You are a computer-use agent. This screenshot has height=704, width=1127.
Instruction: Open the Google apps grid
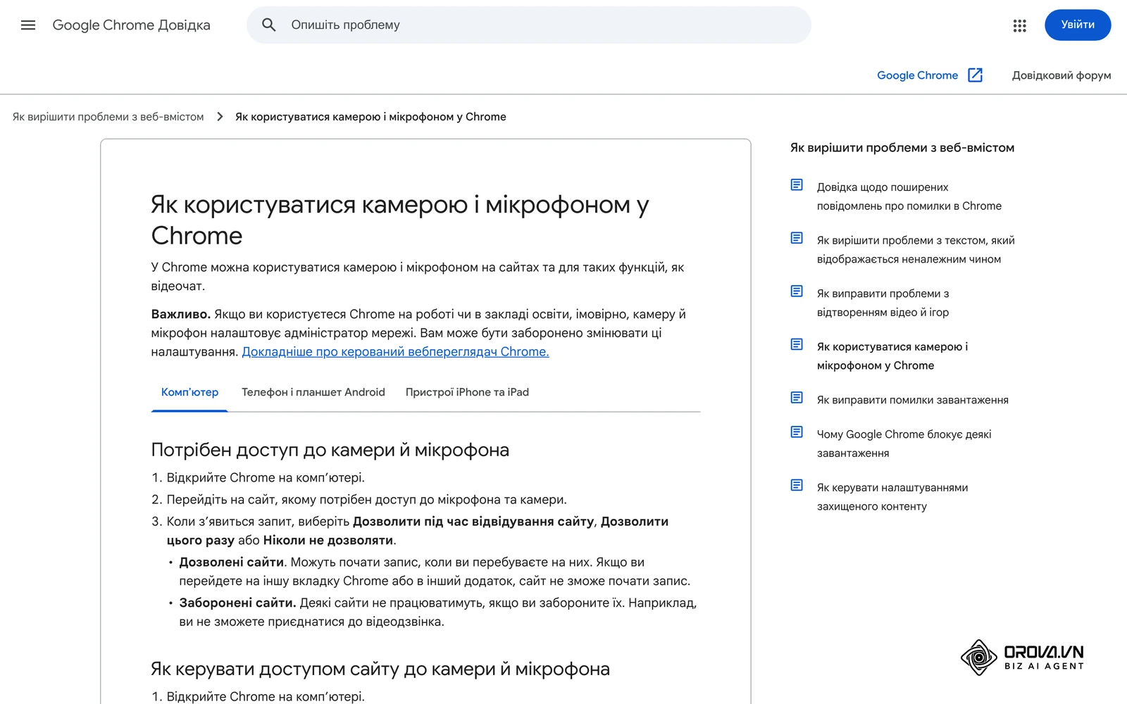click(x=1019, y=25)
